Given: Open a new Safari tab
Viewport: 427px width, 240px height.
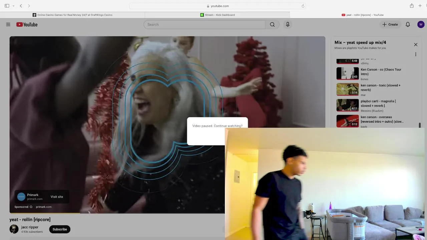Looking at the screenshot, I should [420, 6].
